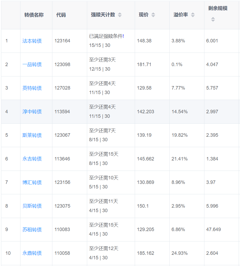Select the 淳中转债 link
This screenshot has height=266, width=240.
(x=32, y=112)
